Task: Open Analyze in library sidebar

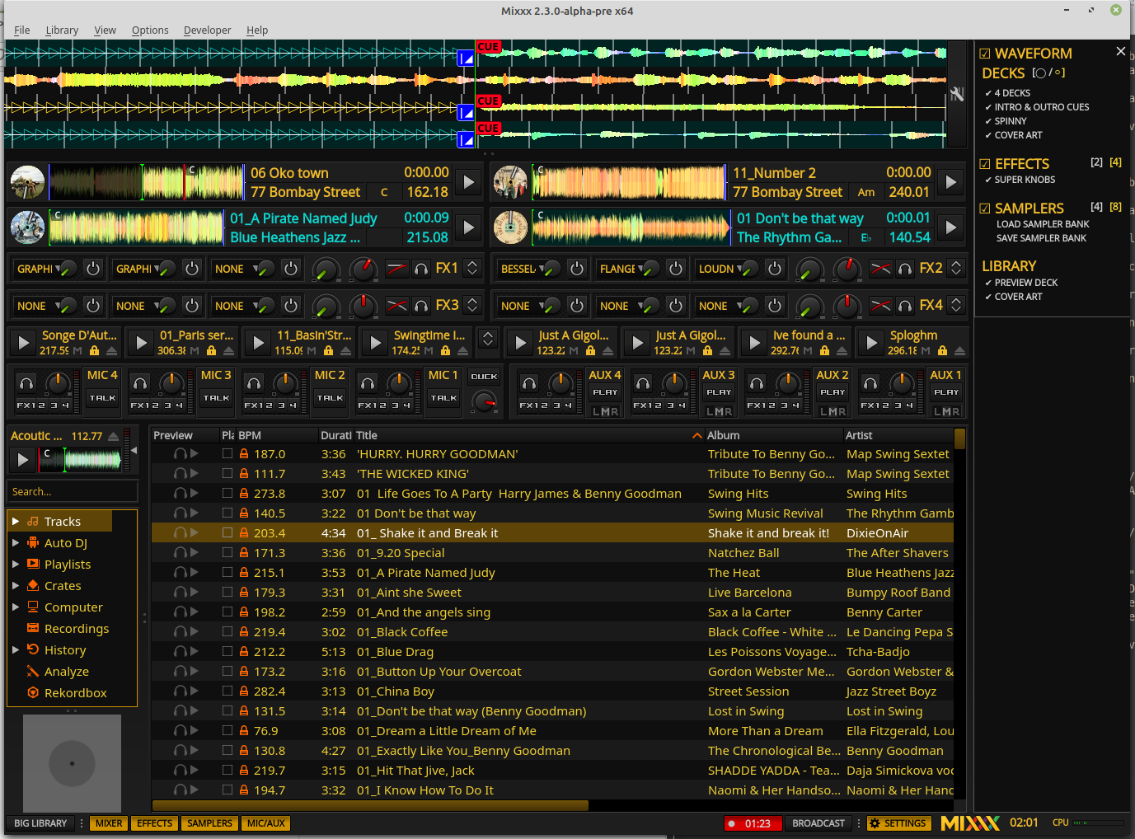Action: (66, 672)
